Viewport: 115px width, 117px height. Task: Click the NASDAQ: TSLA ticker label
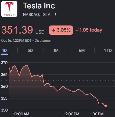pos(37,15)
